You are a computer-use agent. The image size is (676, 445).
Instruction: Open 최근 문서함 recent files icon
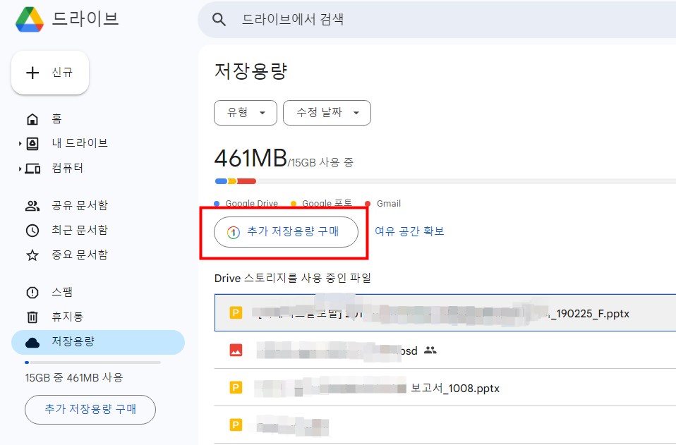tap(32, 230)
